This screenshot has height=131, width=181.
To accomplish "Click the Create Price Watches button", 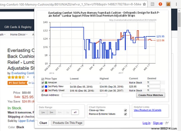I will (151, 95).
